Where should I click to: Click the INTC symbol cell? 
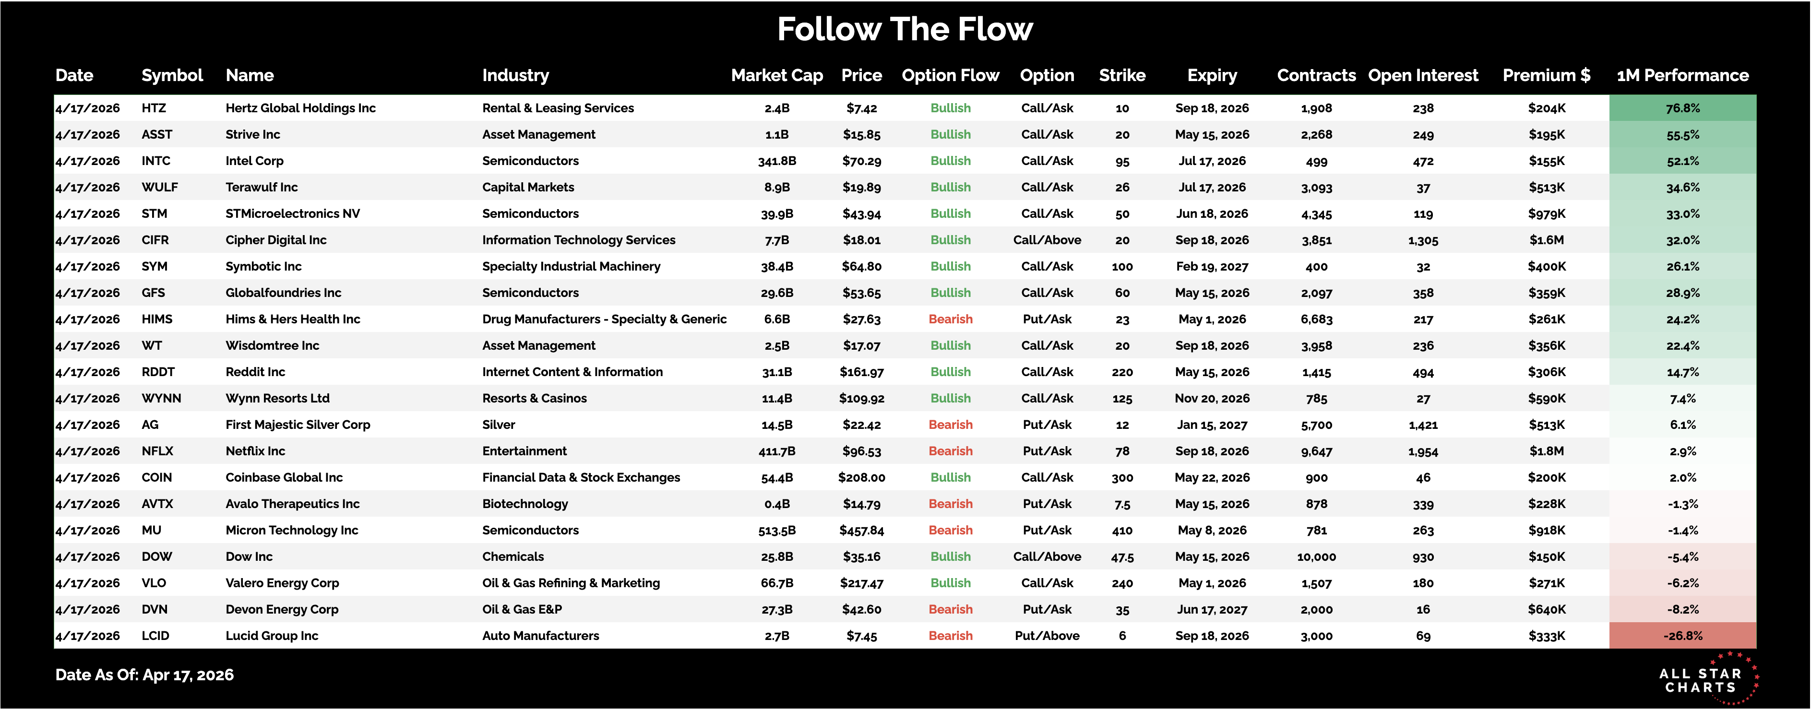coord(156,161)
